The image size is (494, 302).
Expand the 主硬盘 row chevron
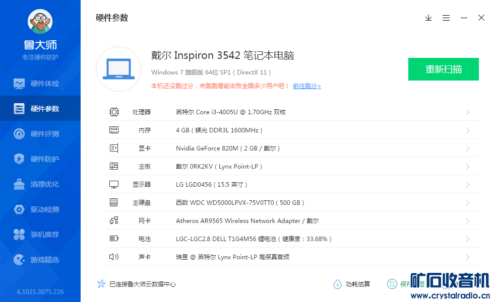tap(468, 203)
